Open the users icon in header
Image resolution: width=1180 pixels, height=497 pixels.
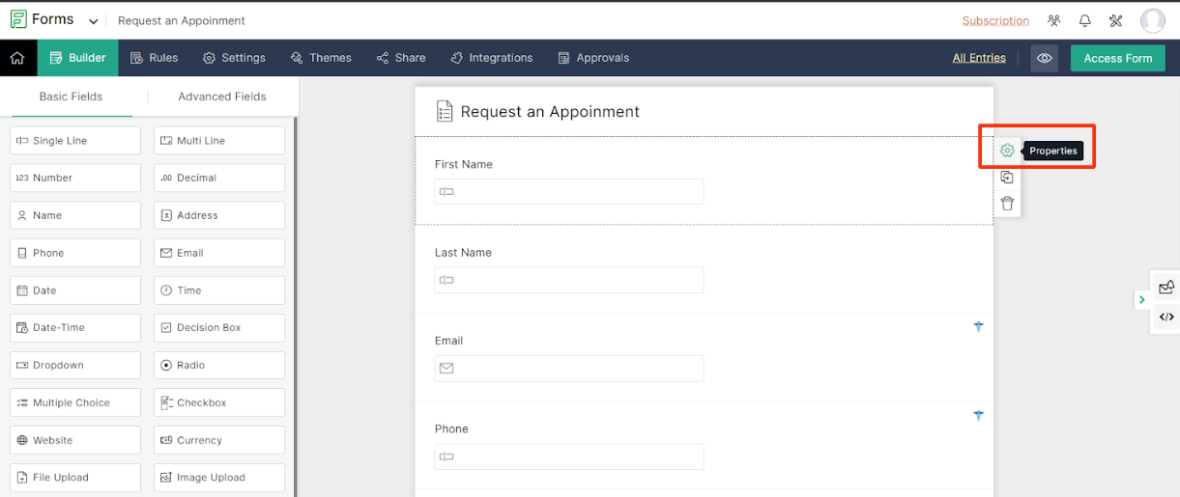pyautogui.click(x=1053, y=20)
